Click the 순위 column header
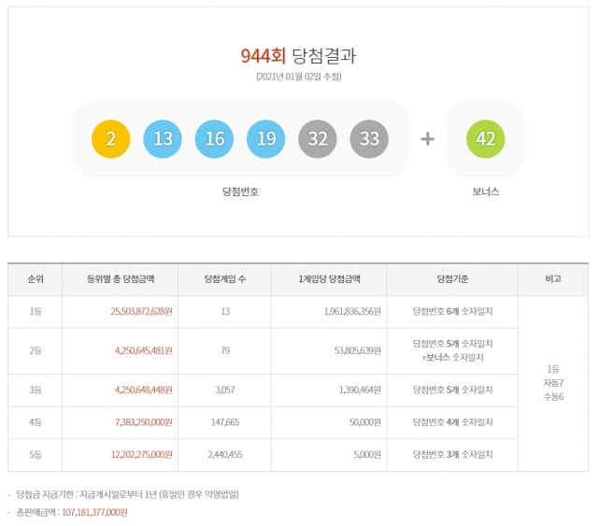This screenshot has height=526, width=598. coord(36,279)
